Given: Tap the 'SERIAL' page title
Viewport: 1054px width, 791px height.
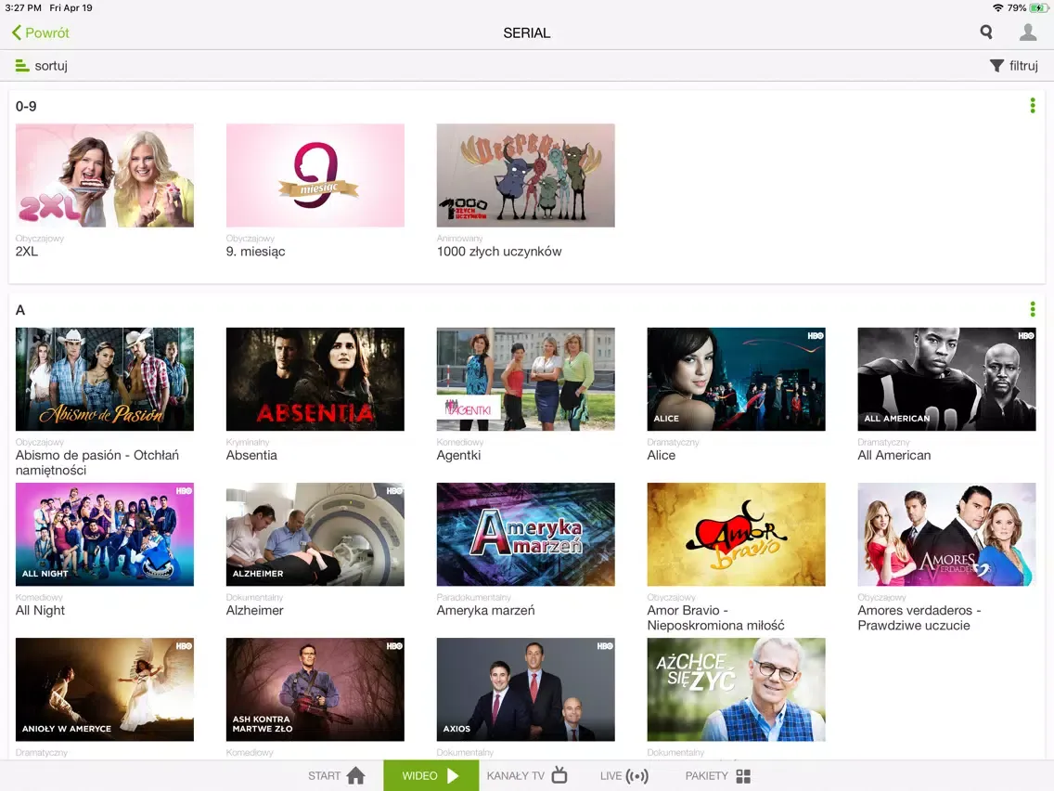Looking at the screenshot, I should 527,32.
